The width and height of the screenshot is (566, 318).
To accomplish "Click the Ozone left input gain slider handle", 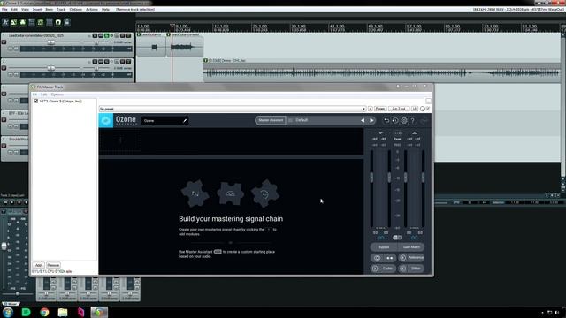I will click(x=371, y=177).
